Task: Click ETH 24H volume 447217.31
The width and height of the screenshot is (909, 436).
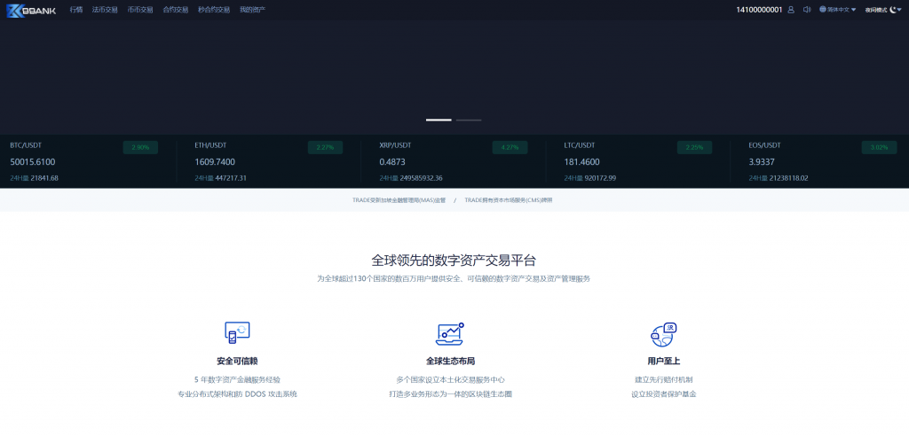Action: pyautogui.click(x=232, y=178)
